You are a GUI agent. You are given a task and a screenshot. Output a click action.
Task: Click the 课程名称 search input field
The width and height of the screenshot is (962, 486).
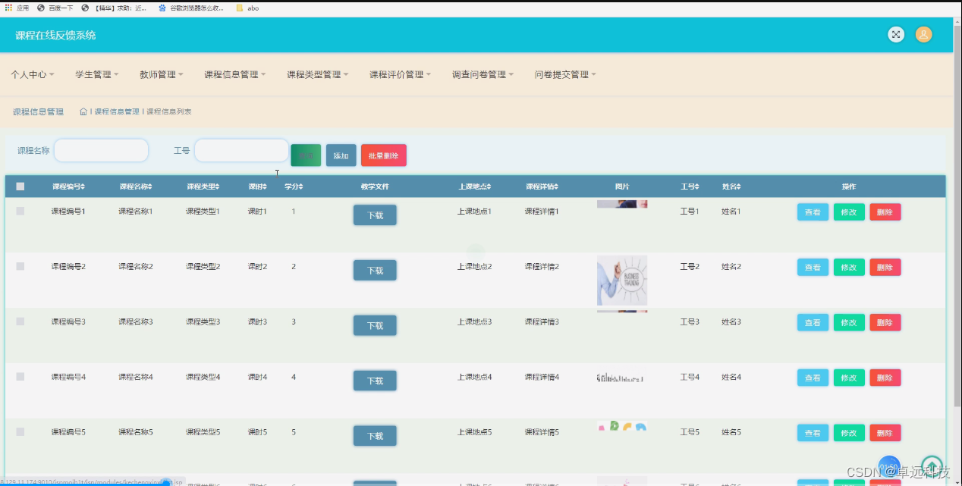pos(101,150)
